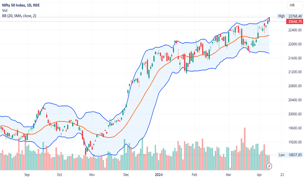The width and height of the screenshot is (304, 179).
Task: Click the tallest March volume bar
Action: click(x=245, y=149)
